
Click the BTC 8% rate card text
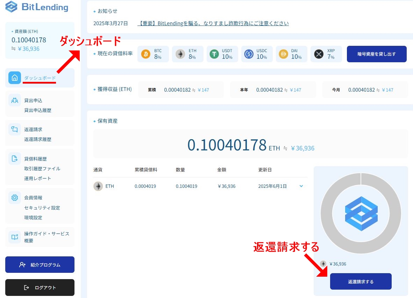(x=158, y=54)
